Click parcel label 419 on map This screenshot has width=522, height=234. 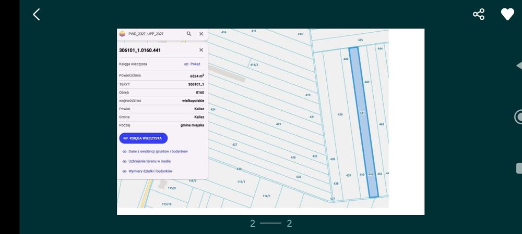(x=307, y=95)
